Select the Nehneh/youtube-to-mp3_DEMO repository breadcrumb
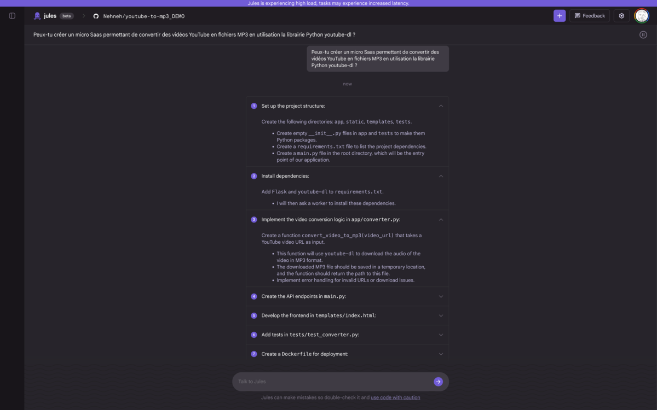 point(144,16)
